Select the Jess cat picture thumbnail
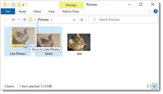The width and height of the screenshot is (163, 94). click(79, 42)
